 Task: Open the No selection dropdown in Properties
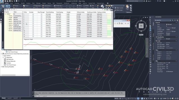163,20
